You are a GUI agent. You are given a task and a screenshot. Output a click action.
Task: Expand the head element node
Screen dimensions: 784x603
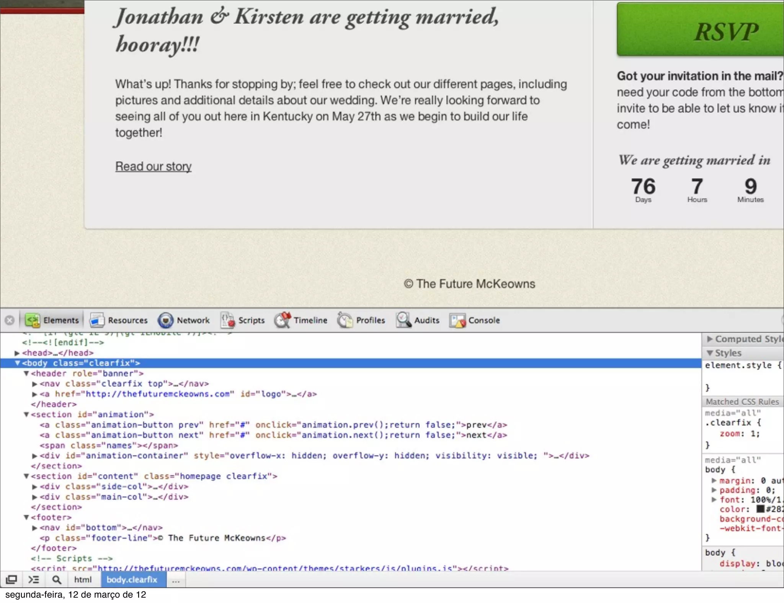click(17, 353)
